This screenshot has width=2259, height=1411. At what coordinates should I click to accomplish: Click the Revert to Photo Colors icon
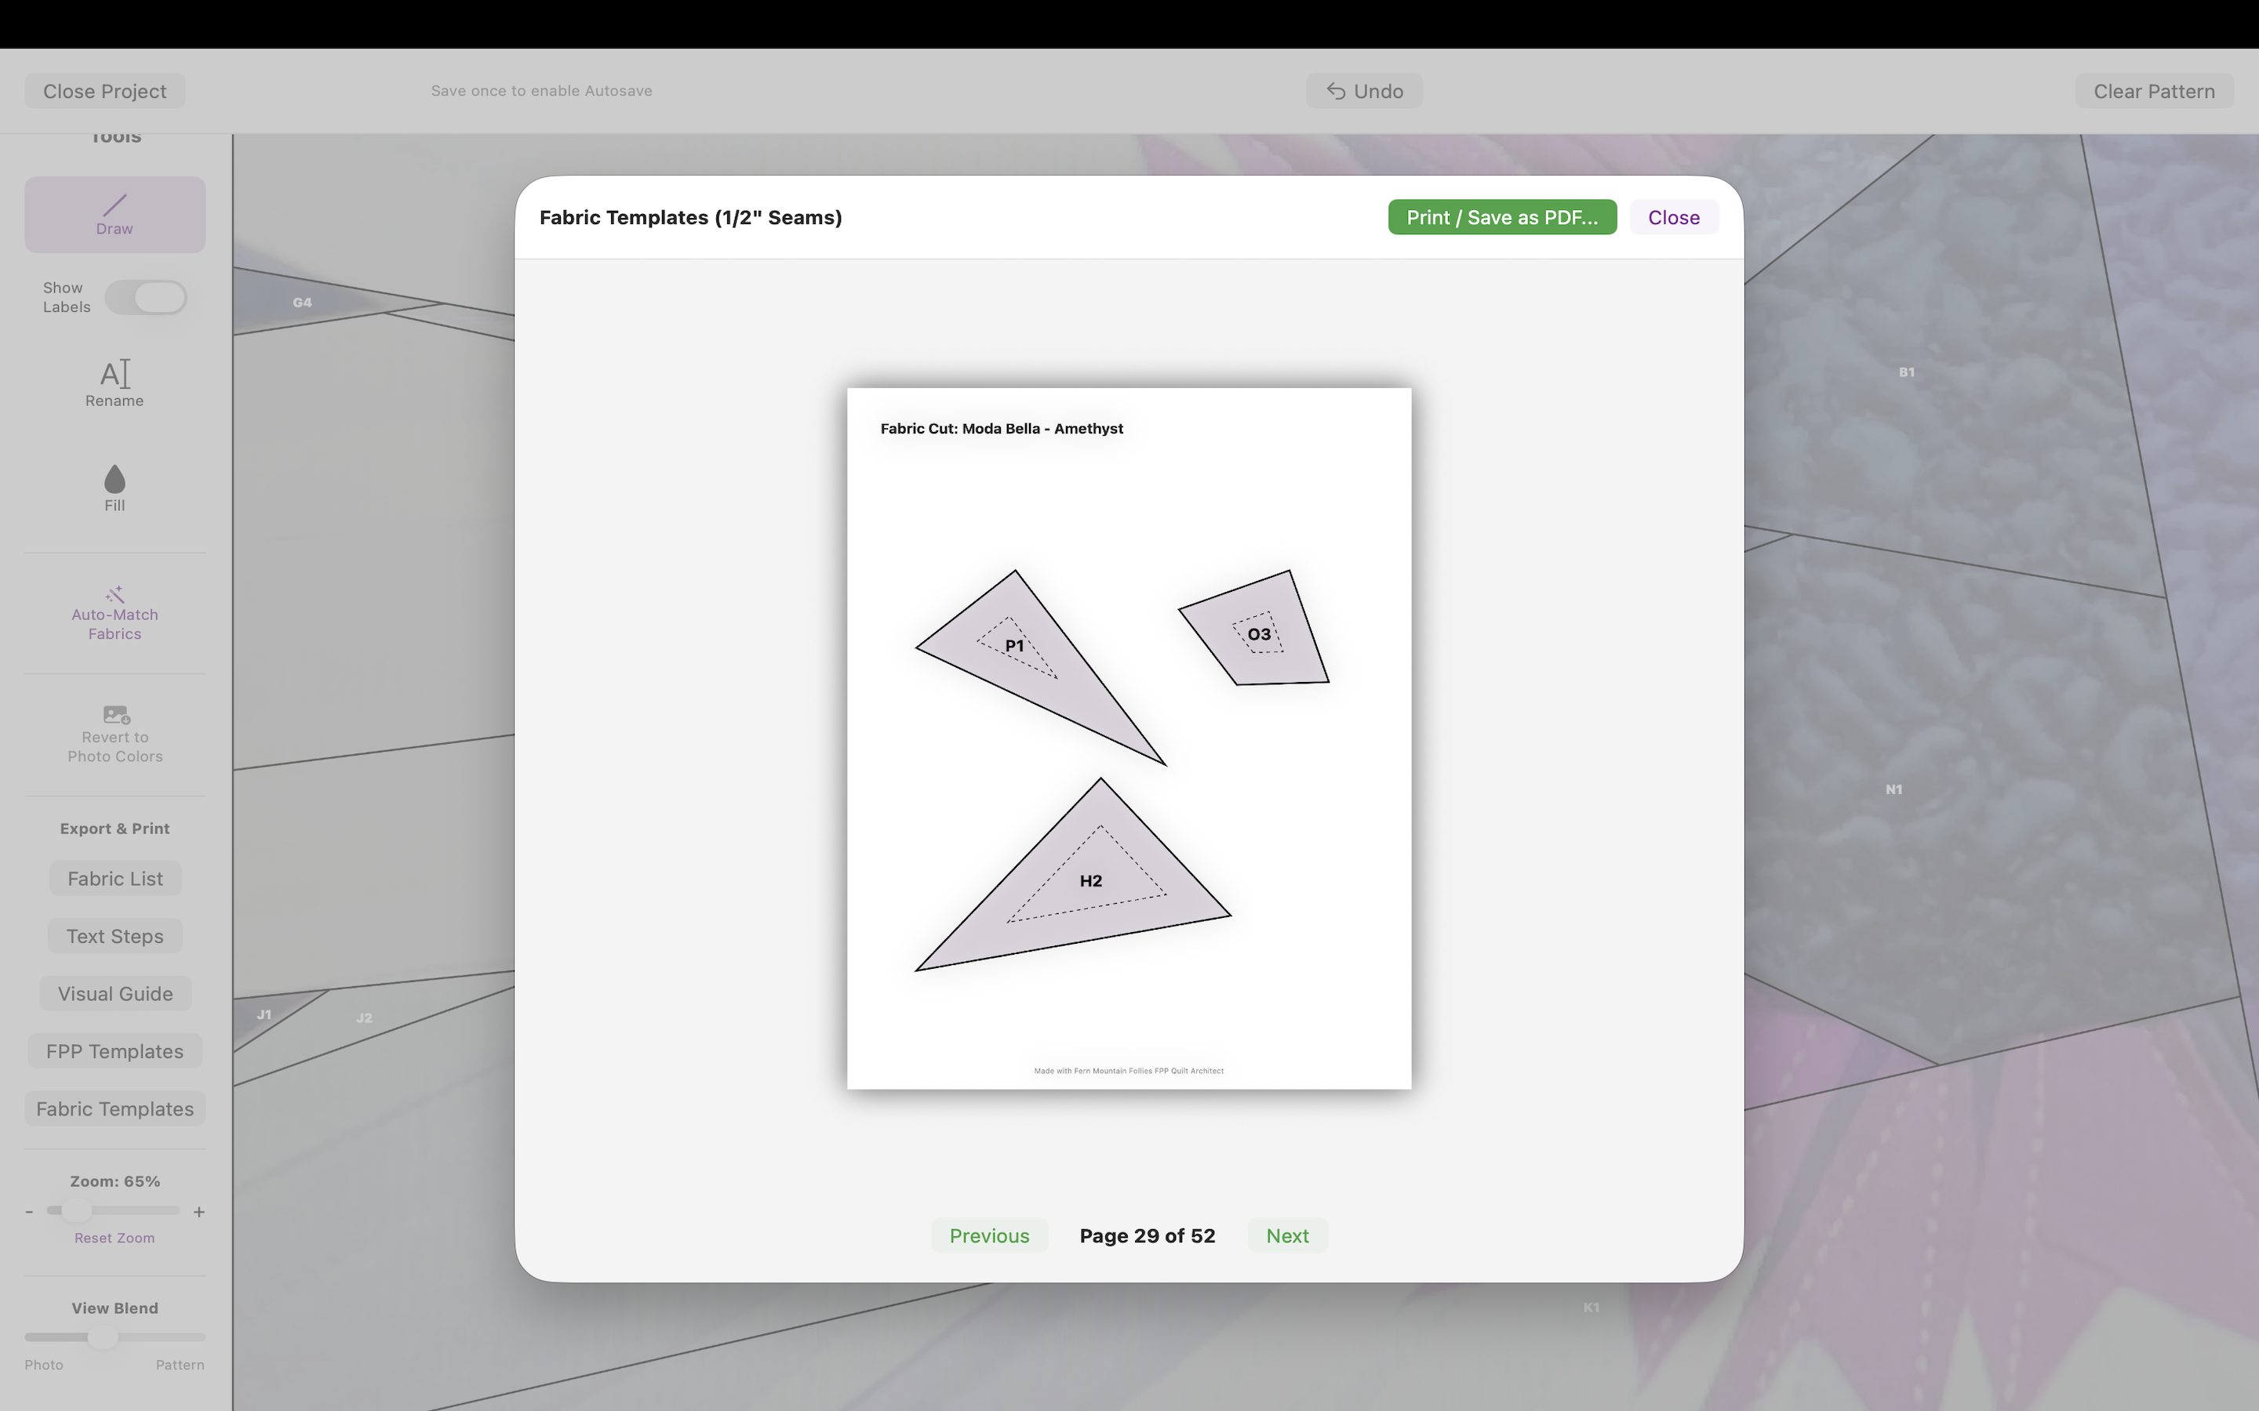(116, 715)
